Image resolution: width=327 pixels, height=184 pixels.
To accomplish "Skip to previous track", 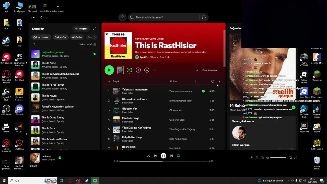I will (155, 156).
